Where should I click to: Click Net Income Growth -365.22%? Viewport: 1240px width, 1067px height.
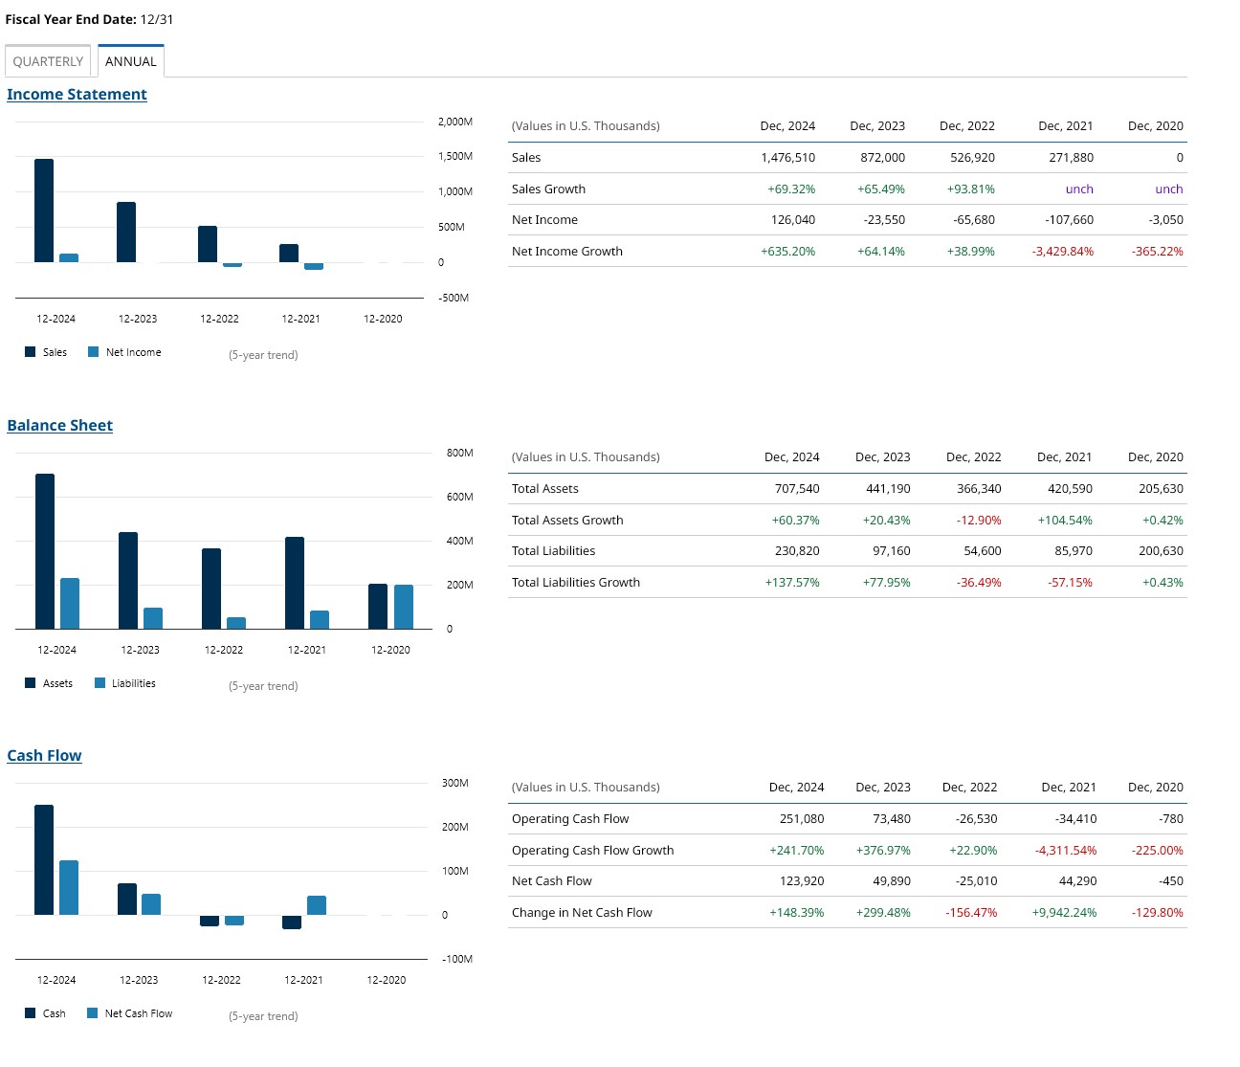point(1158,252)
